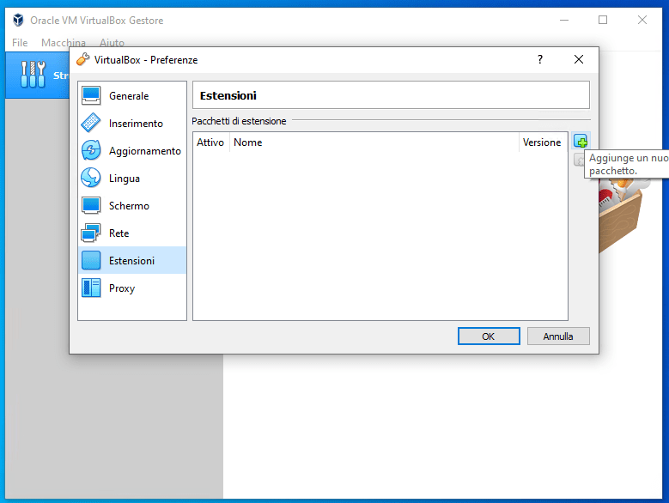
Task: Click the disabled remove package icon
Action: [x=579, y=160]
